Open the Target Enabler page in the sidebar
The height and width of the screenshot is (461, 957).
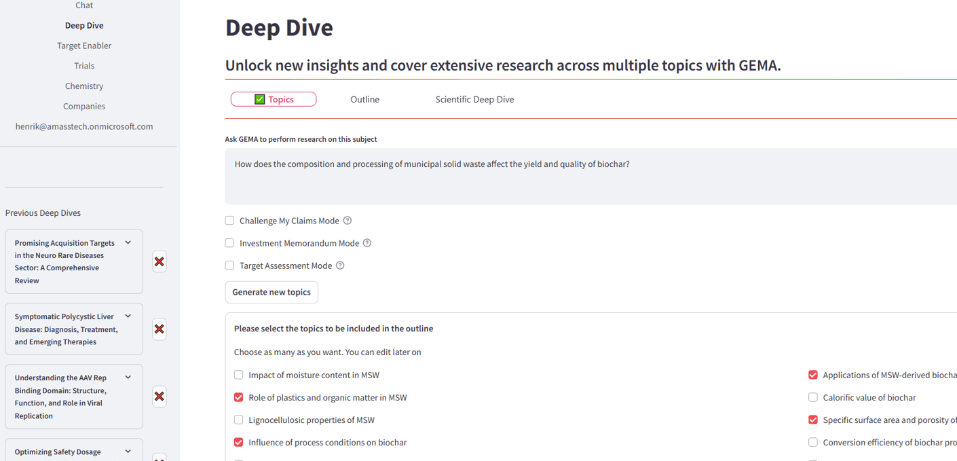84,45
